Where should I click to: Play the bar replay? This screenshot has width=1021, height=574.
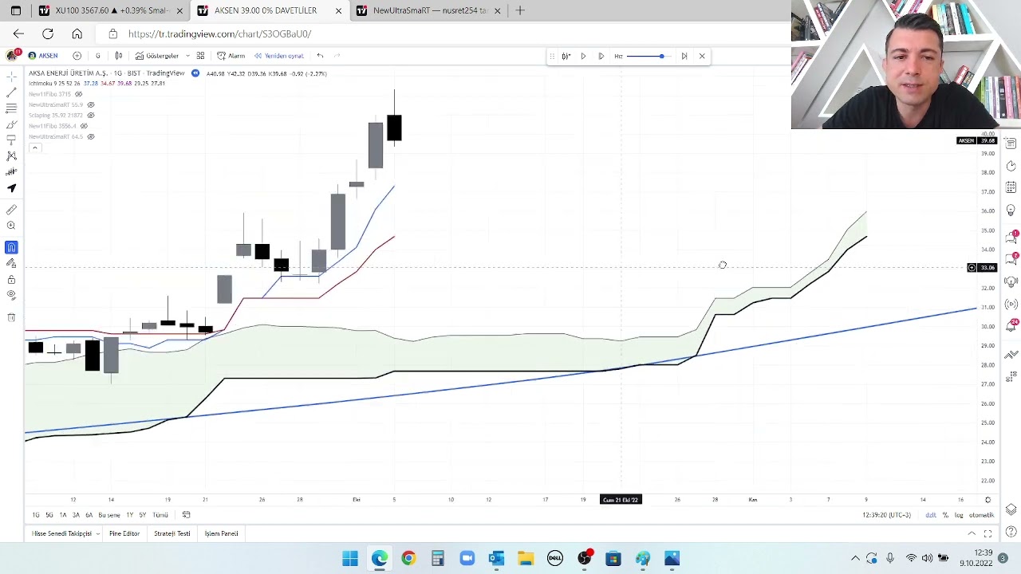(x=583, y=56)
